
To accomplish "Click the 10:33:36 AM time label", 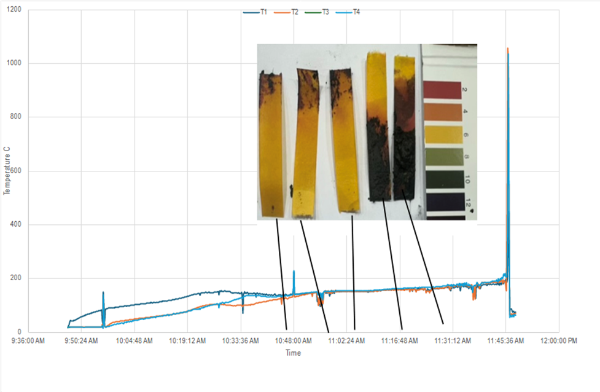I will (x=241, y=341).
